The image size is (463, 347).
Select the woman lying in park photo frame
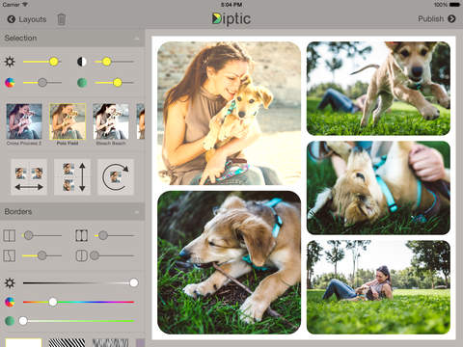[378, 287]
